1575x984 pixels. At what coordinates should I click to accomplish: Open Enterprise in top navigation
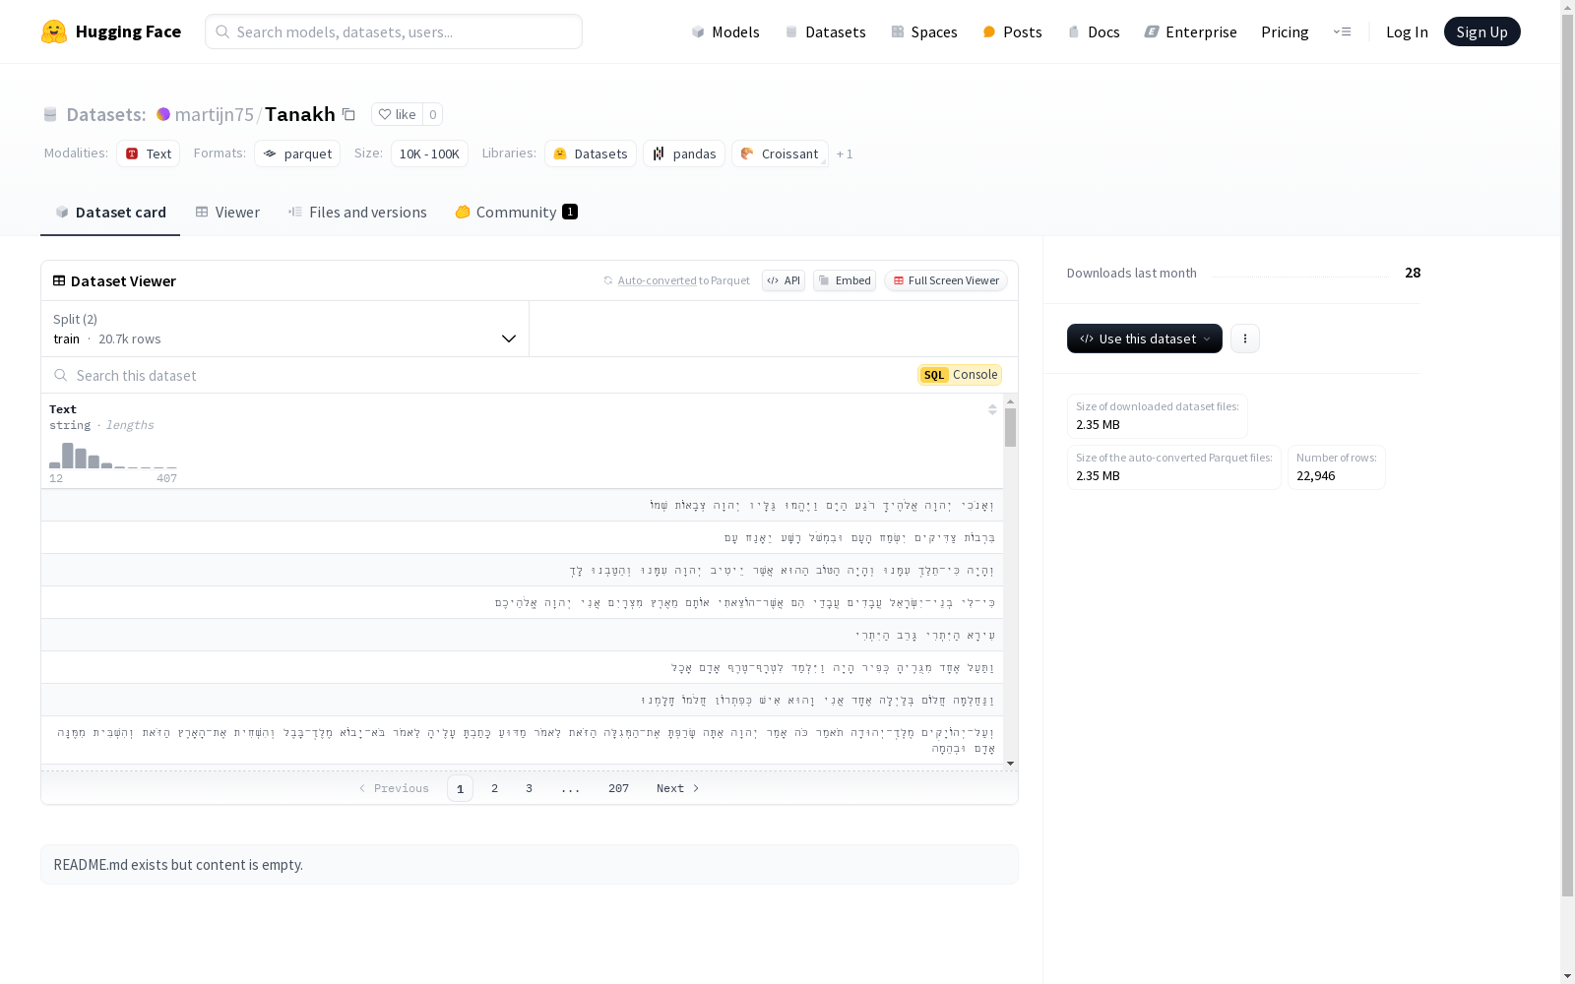pos(1190,31)
